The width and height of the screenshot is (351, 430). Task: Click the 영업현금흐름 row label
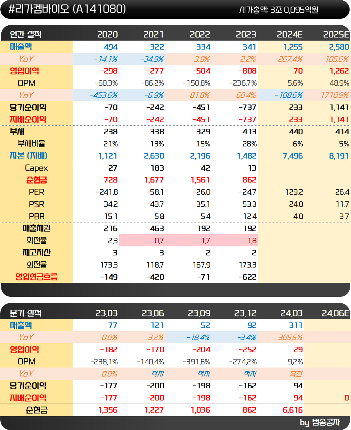(36, 277)
